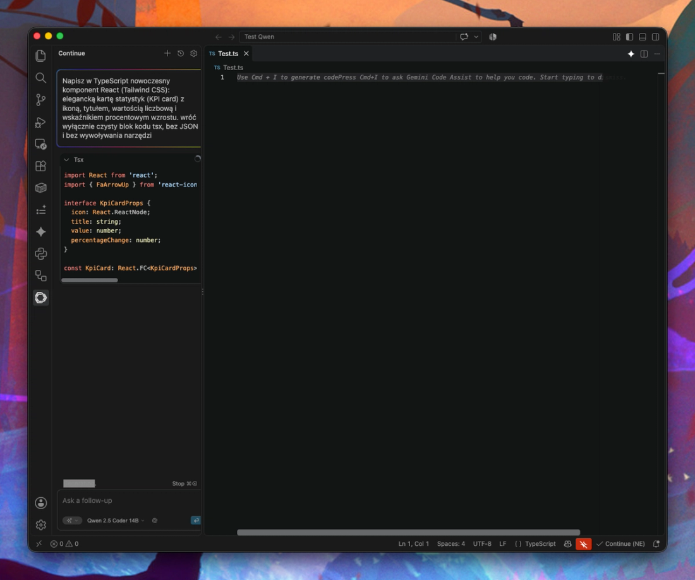Open the chat mode selector dropdown
Viewport: 695px width, 580px height.
72,521
